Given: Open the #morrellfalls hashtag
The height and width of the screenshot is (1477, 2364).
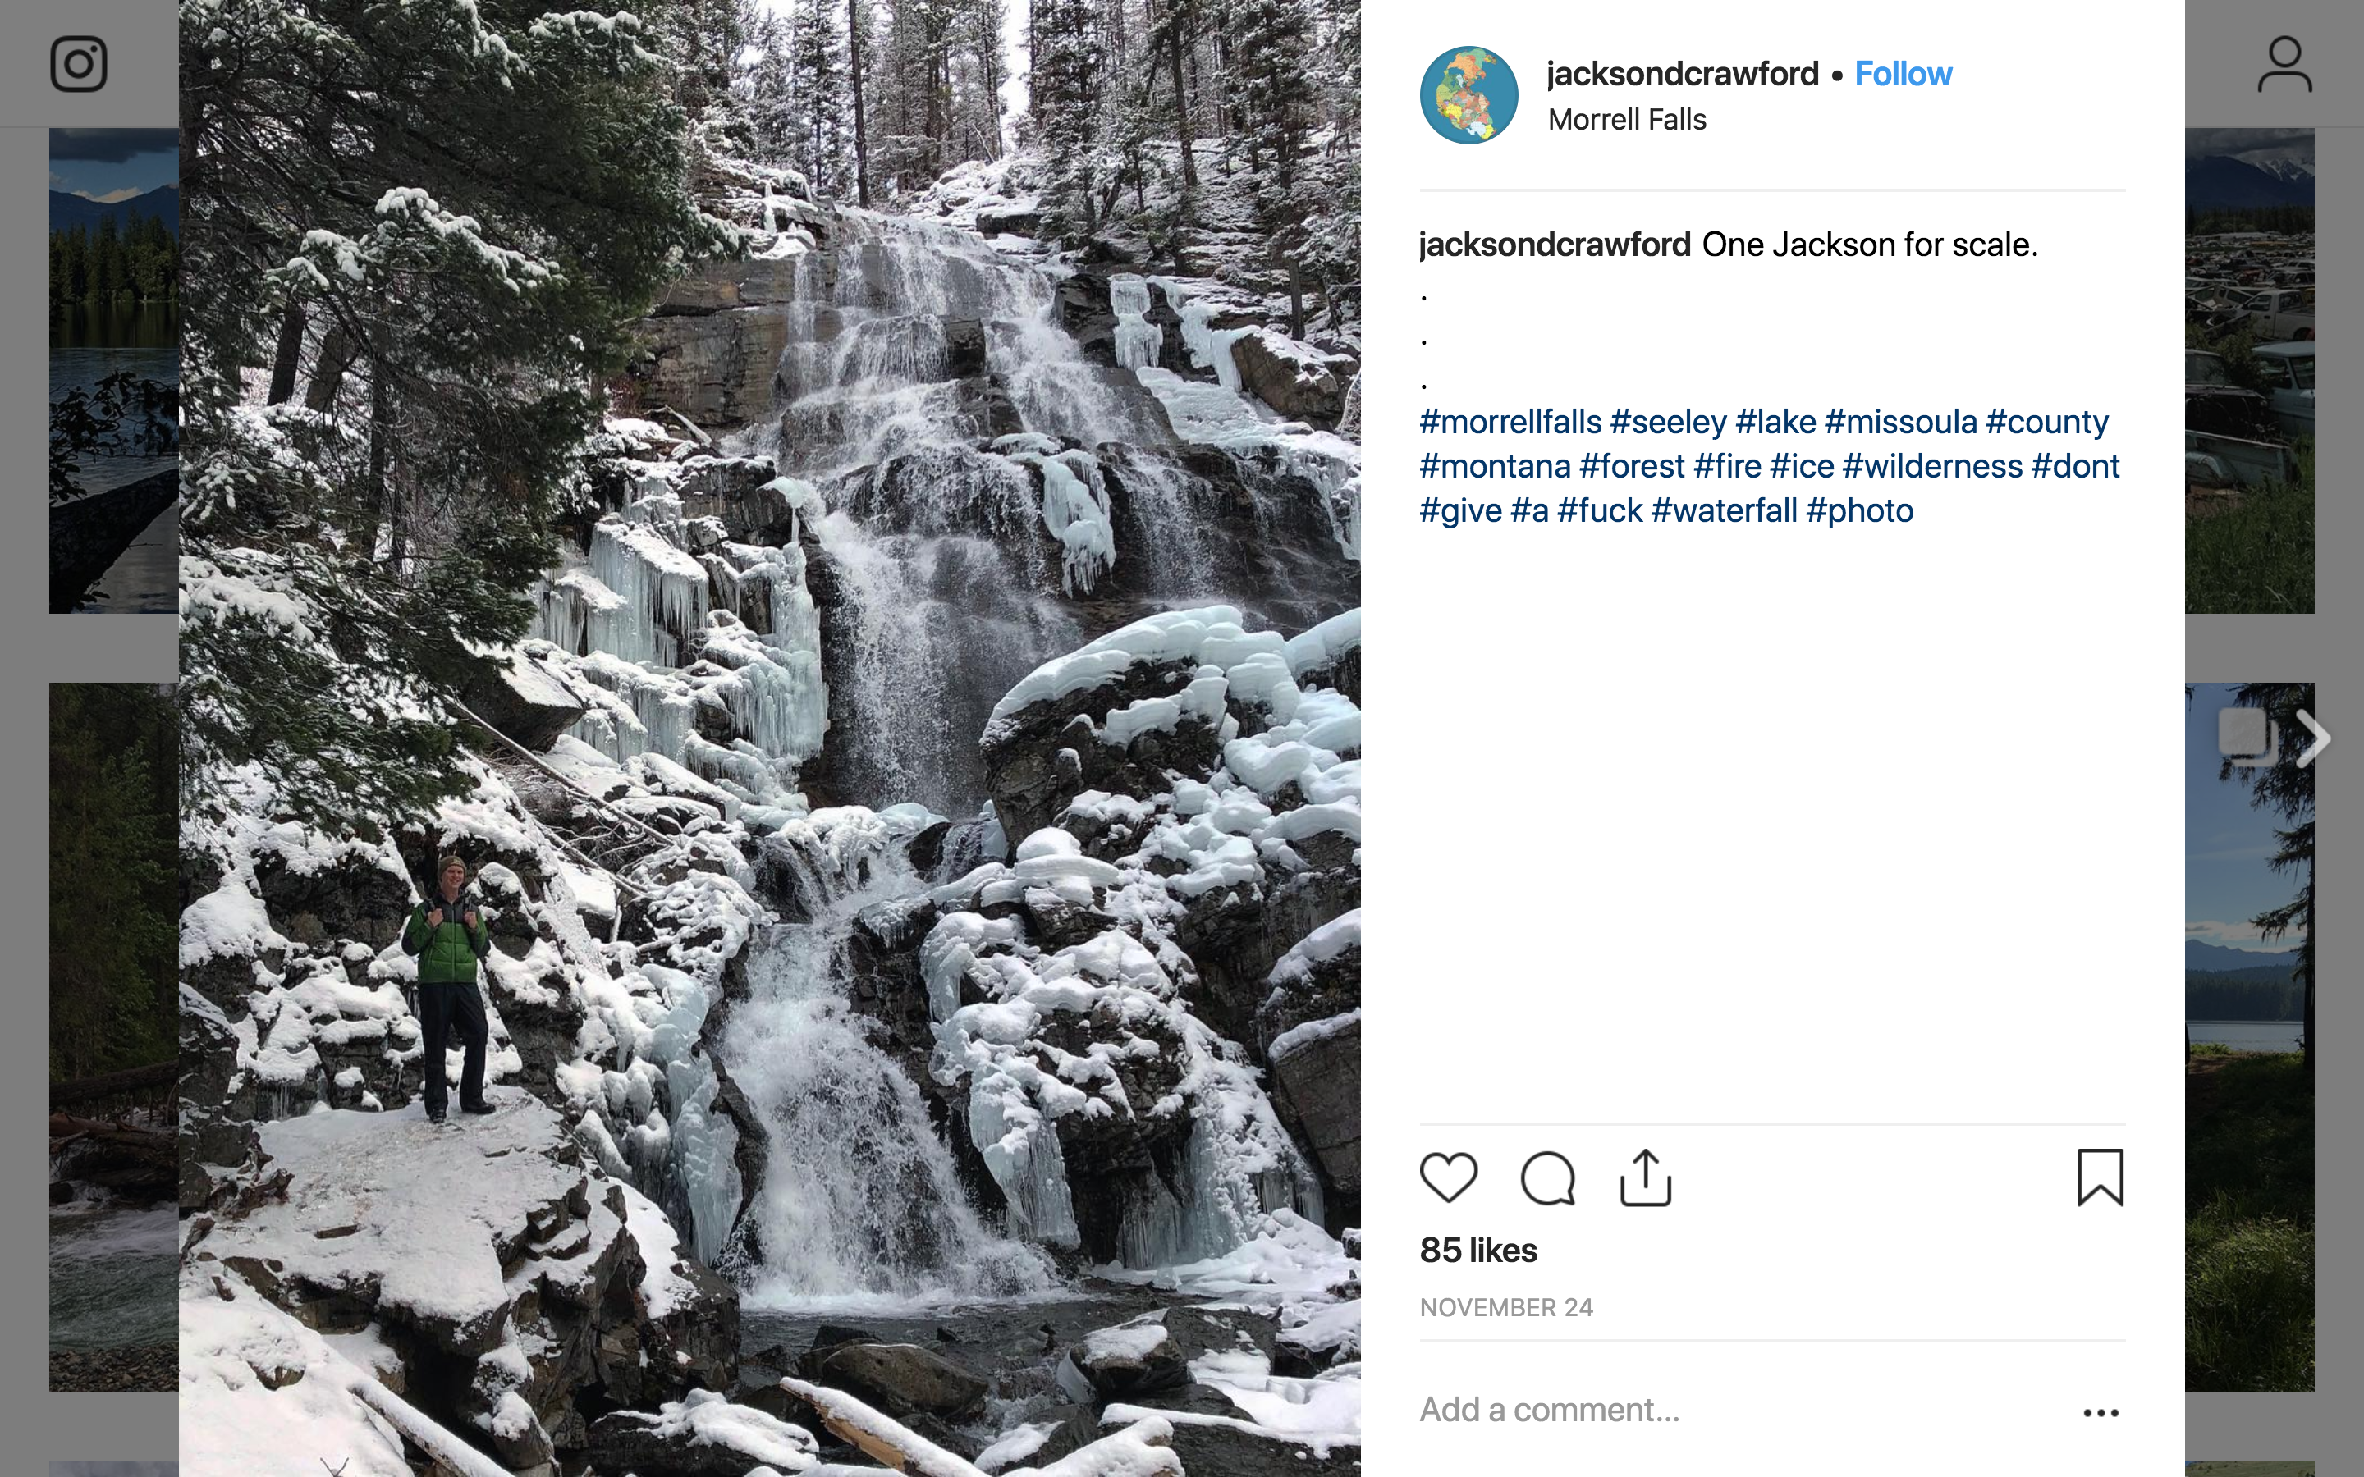Looking at the screenshot, I should [1510, 422].
